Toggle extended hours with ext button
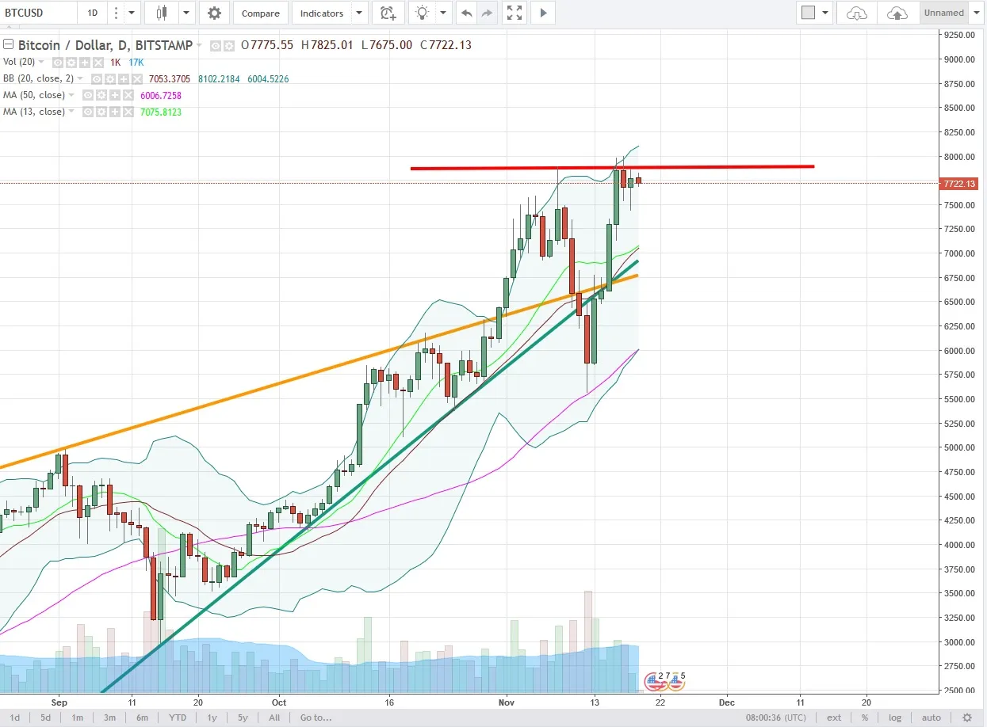This screenshot has width=987, height=727. coord(834,717)
